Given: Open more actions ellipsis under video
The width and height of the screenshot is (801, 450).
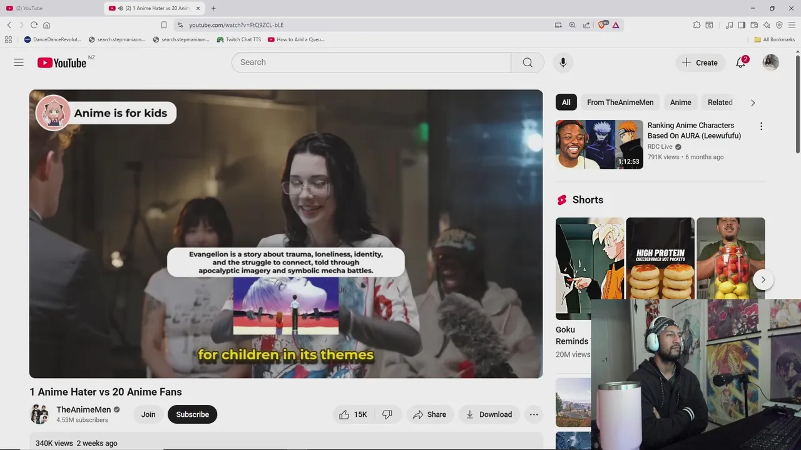Looking at the screenshot, I should click(534, 414).
